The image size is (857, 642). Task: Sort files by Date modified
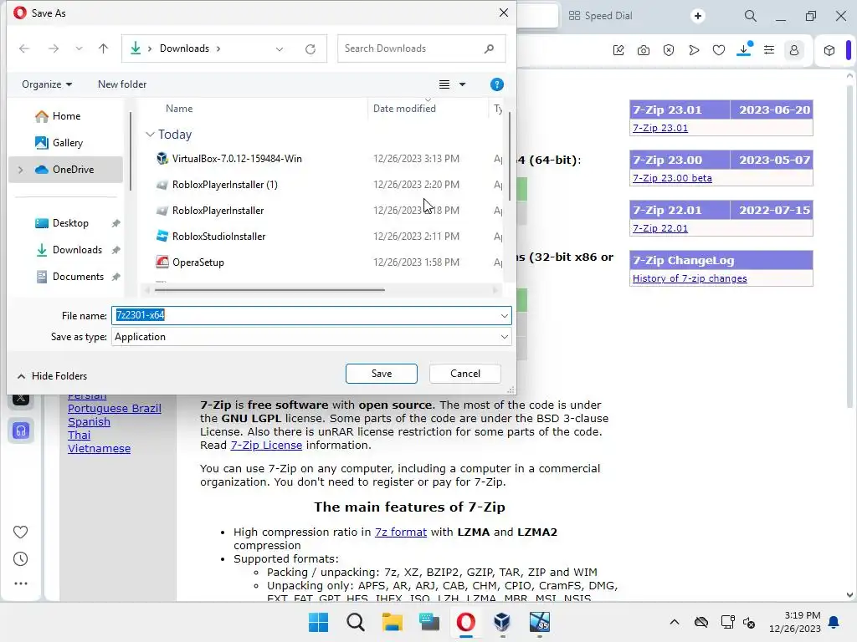click(404, 108)
